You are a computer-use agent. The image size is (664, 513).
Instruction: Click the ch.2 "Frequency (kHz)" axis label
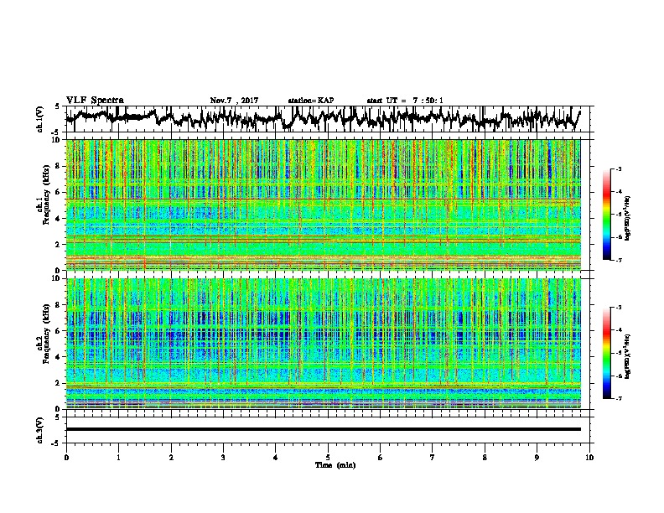[x=46, y=334]
